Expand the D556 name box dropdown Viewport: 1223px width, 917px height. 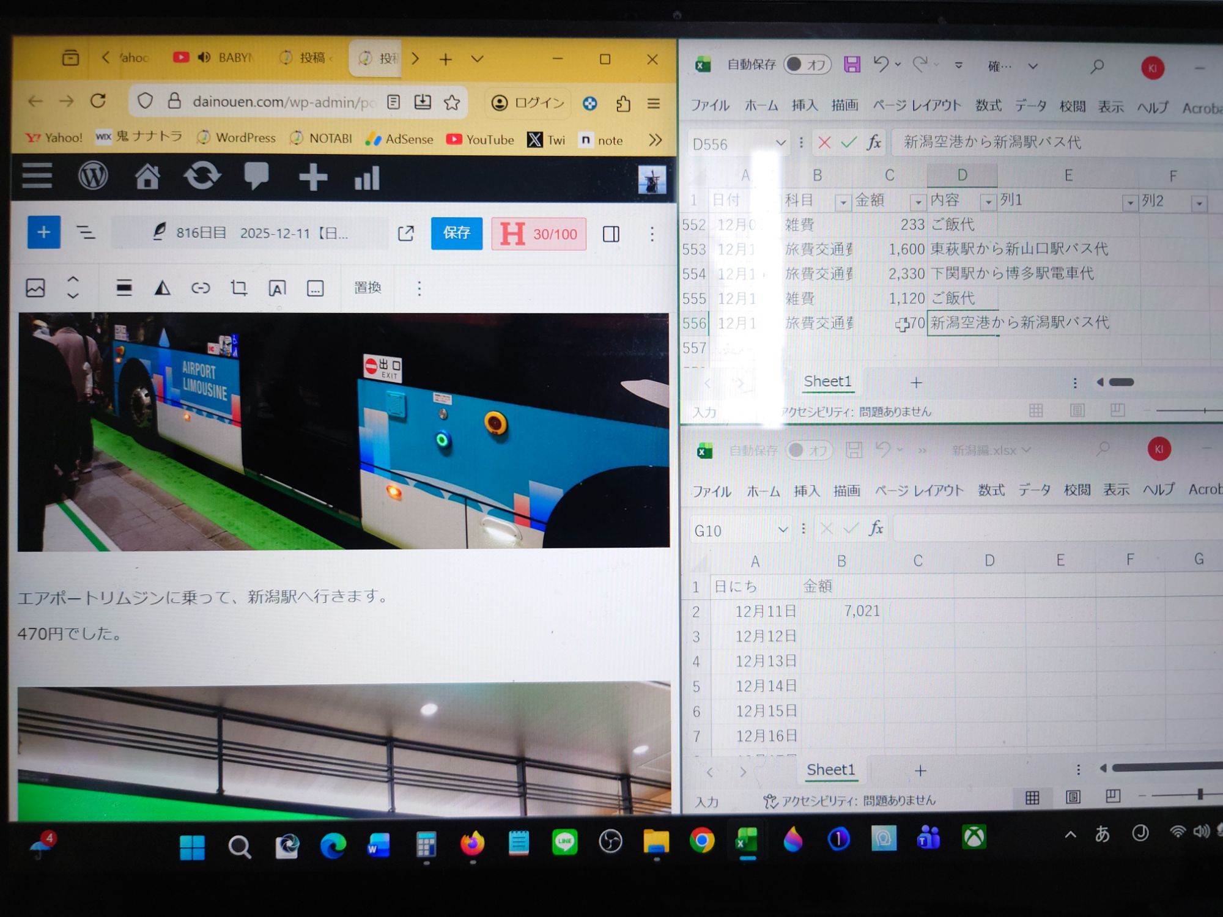click(x=780, y=143)
